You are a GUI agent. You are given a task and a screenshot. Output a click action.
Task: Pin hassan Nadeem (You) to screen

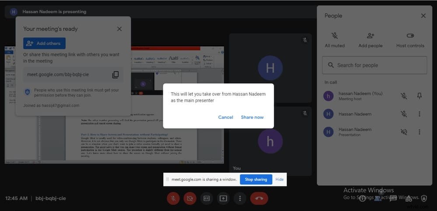point(419,96)
